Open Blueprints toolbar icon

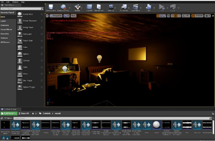click(124, 7)
